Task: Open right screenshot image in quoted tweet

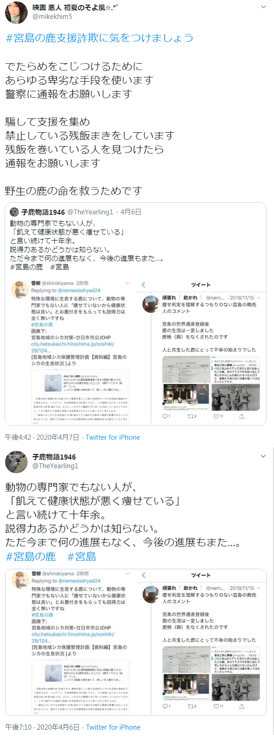Action: tap(202, 351)
